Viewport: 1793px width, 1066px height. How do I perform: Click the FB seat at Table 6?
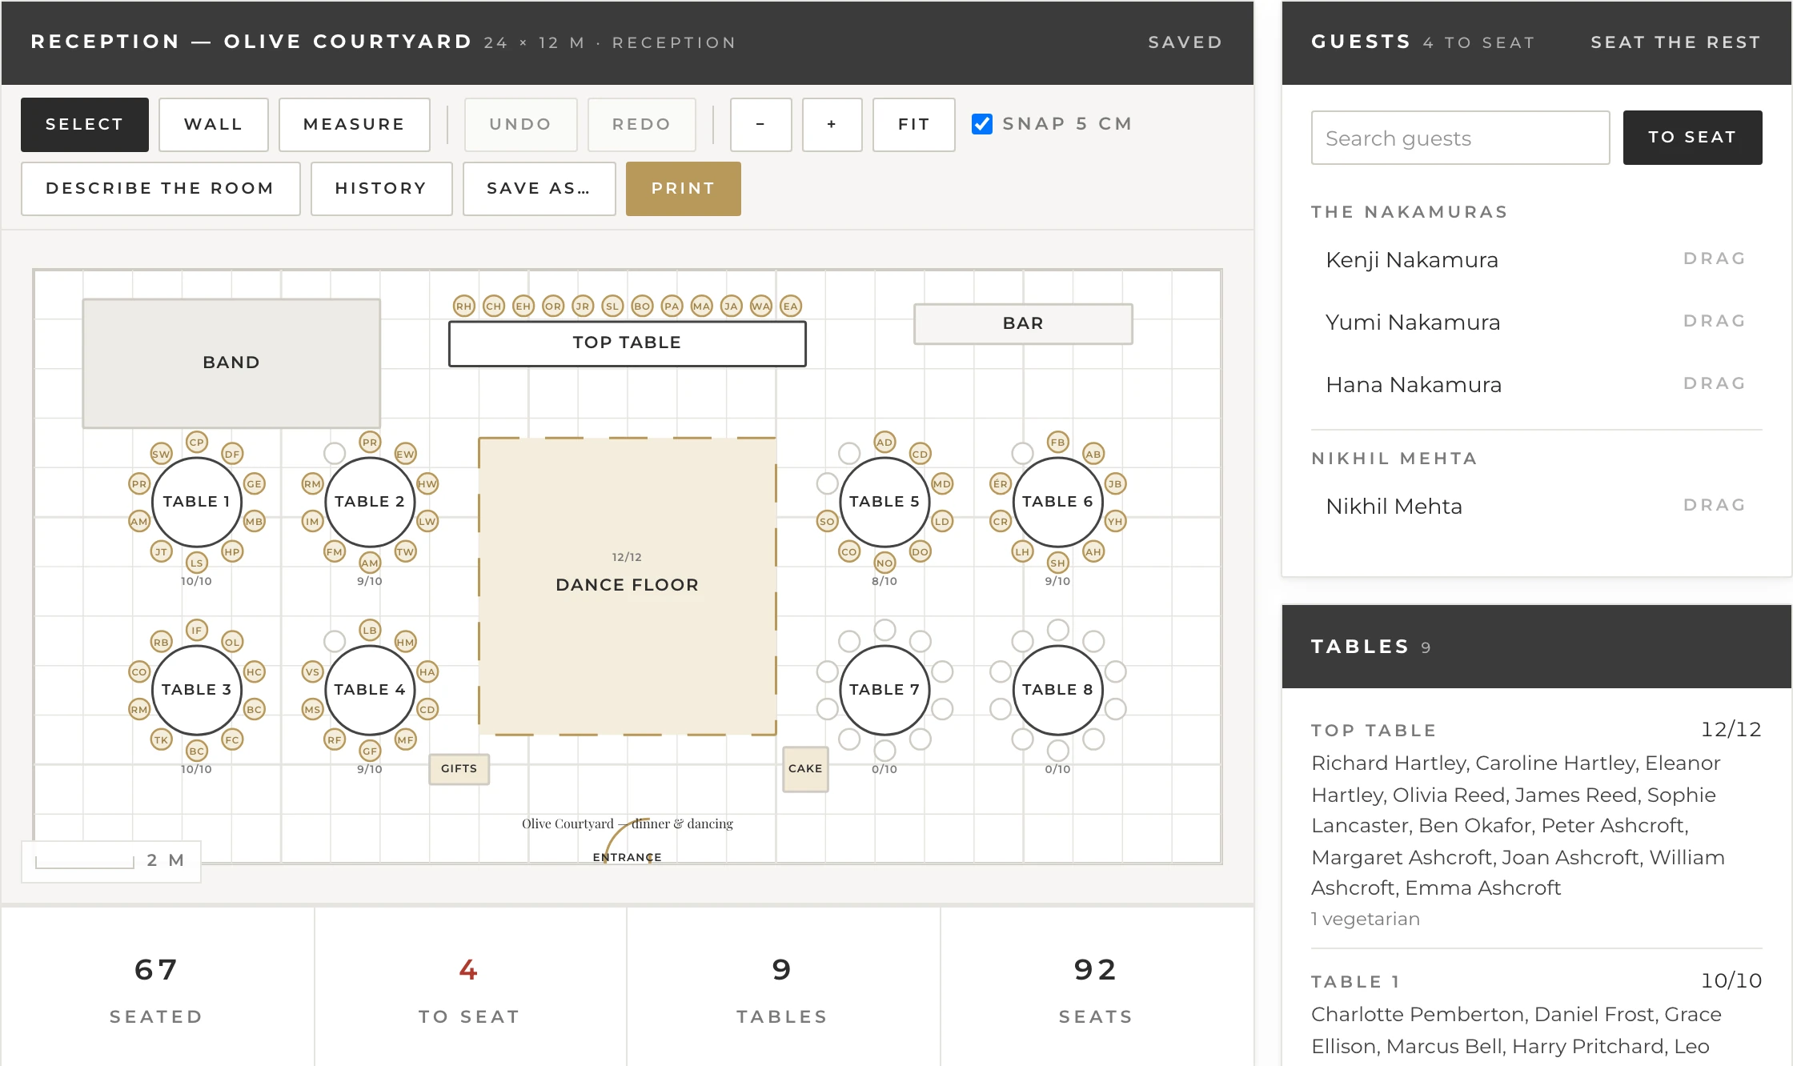[1057, 442]
